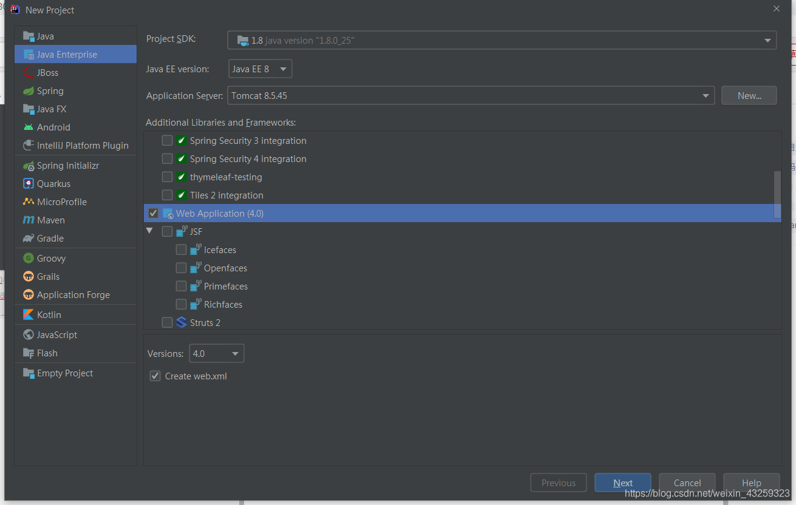Click the JSF framework icon
796x505 pixels.
pyautogui.click(x=181, y=231)
